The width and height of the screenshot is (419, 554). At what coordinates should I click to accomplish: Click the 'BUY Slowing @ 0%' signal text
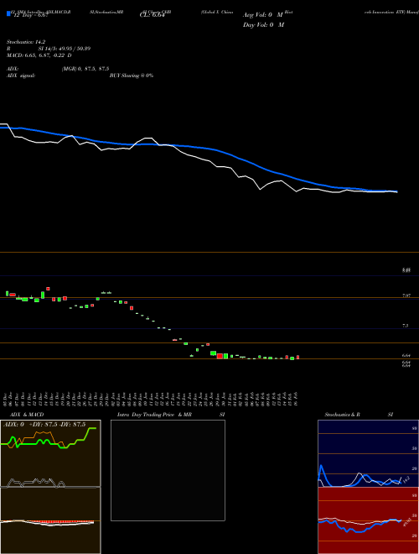[132, 76]
